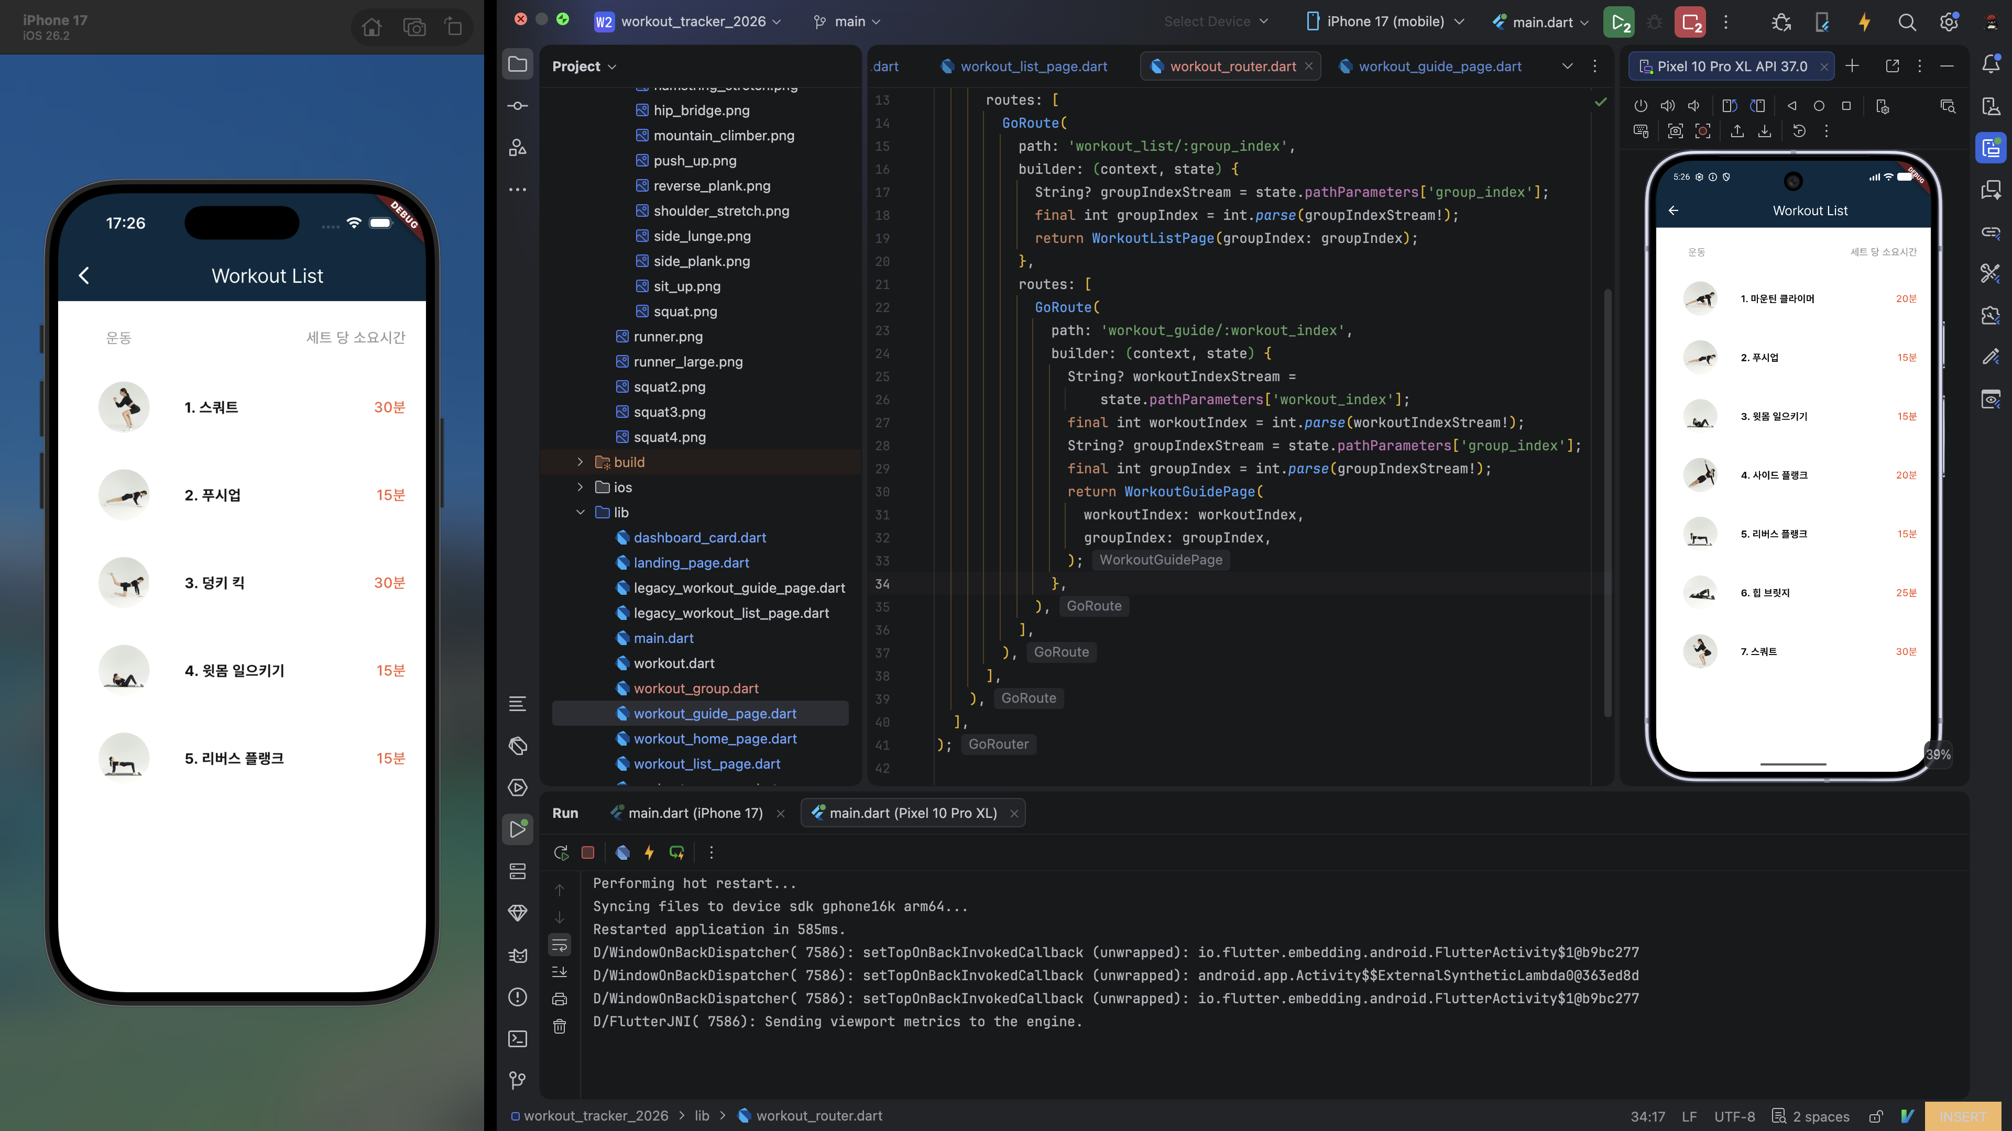
Task: Open the Structure tool window icon
Action: (x=517, y=148)
